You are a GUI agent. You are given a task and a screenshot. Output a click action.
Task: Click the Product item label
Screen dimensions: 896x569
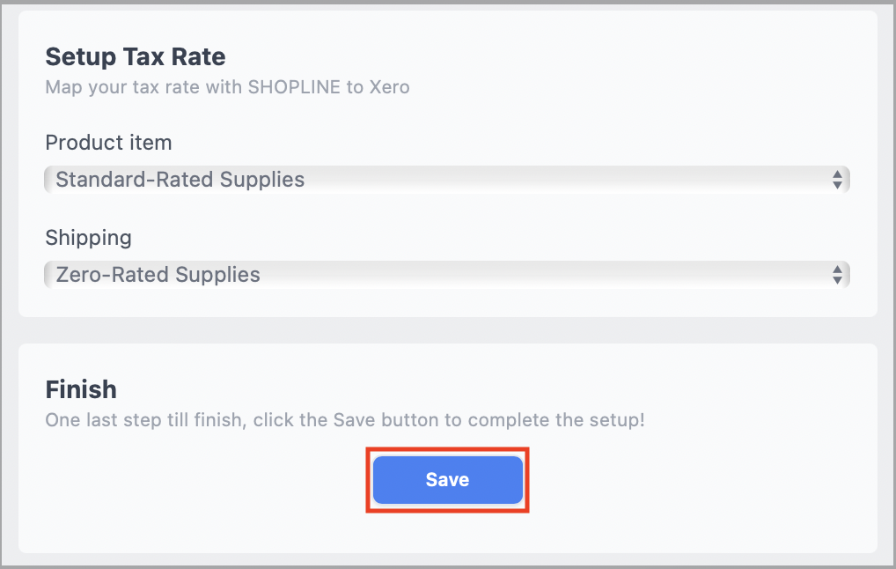click(x=108, y=142)
